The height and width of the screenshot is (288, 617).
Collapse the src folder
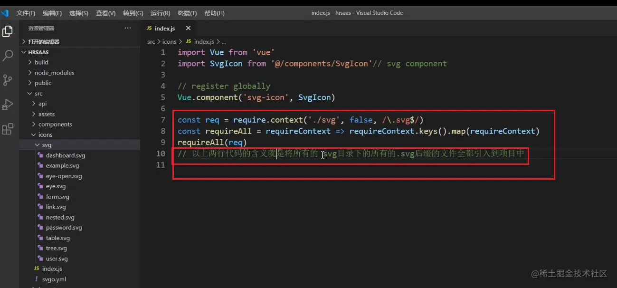[80, 94]
